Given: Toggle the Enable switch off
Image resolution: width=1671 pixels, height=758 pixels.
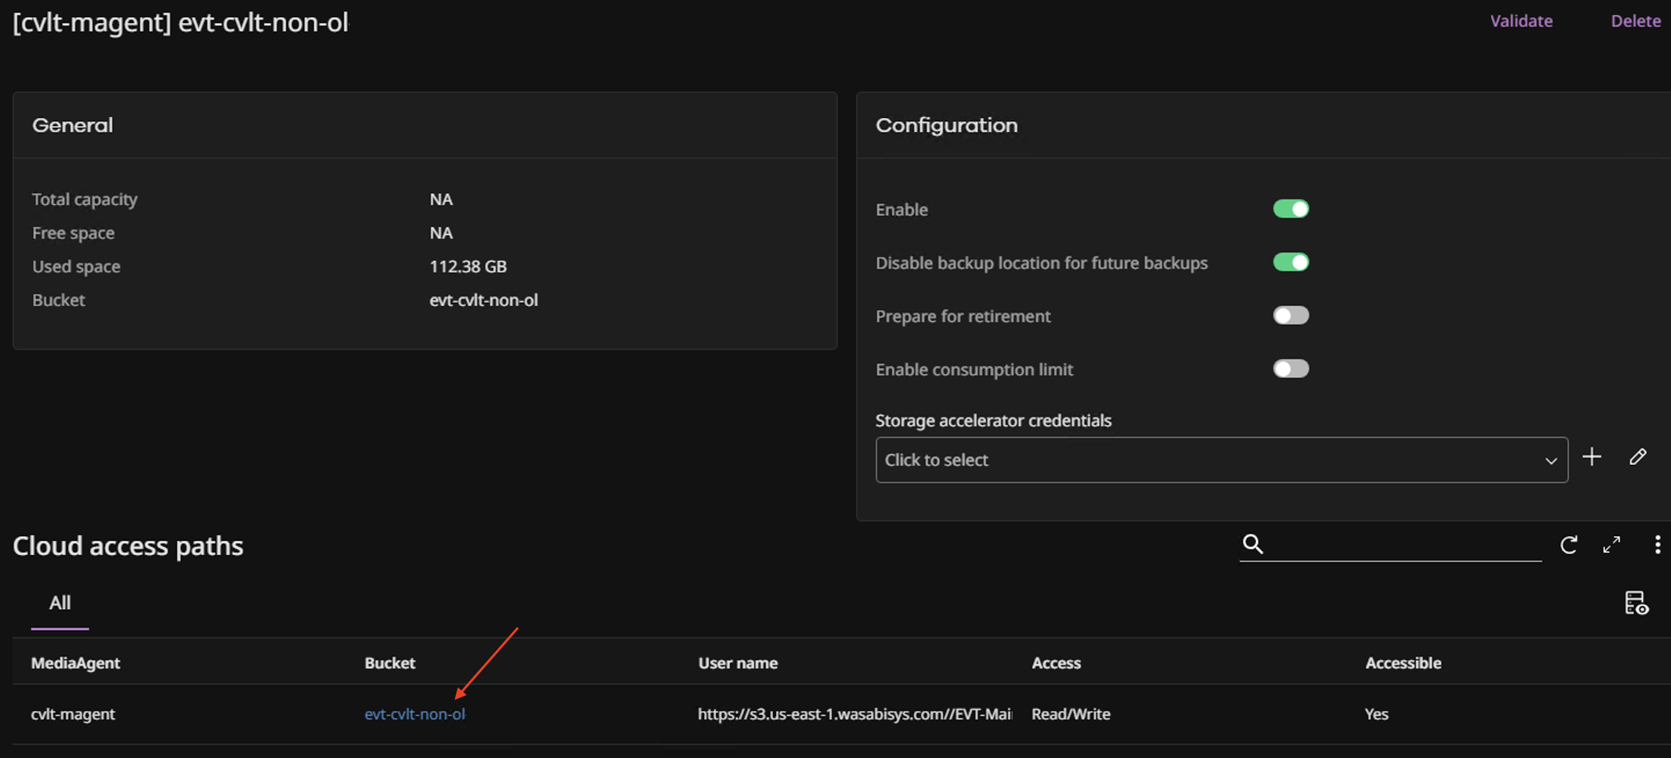Looking at the screenshot, I should pyautogui.click(x=1290, y=209).
